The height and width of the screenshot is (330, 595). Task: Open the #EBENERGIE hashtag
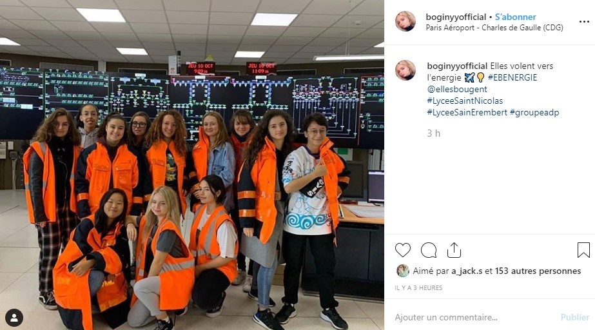(512, 77)
